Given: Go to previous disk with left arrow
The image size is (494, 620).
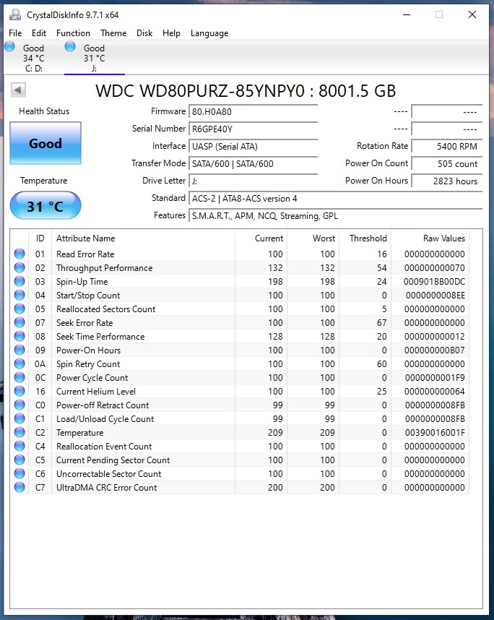Looking at the screenshot, I should 18,90.
